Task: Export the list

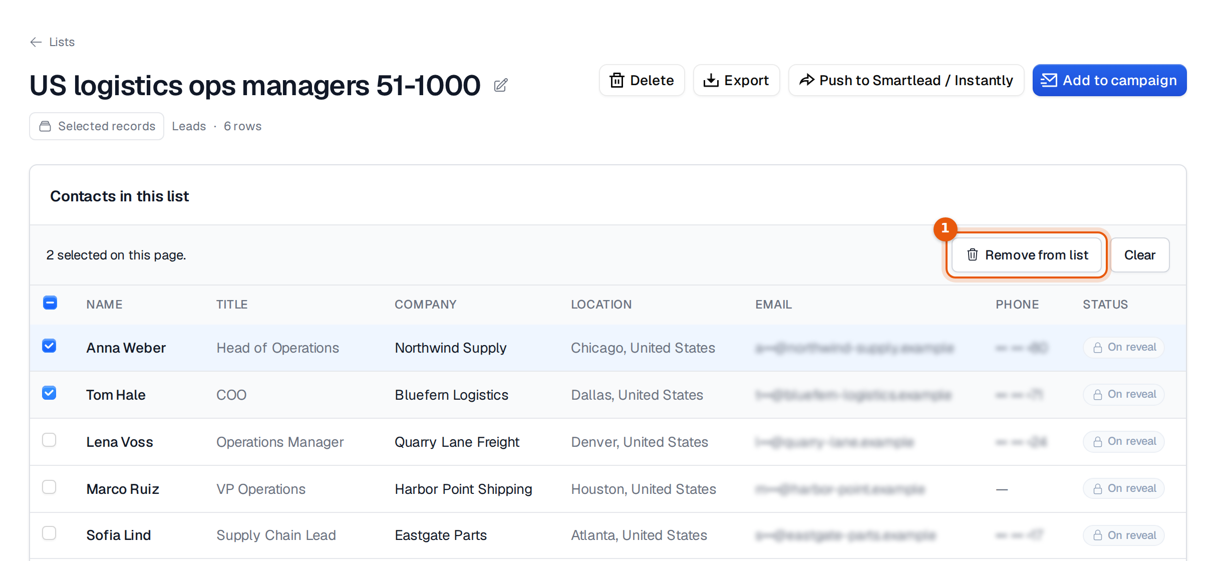Action: coord(736,80)
